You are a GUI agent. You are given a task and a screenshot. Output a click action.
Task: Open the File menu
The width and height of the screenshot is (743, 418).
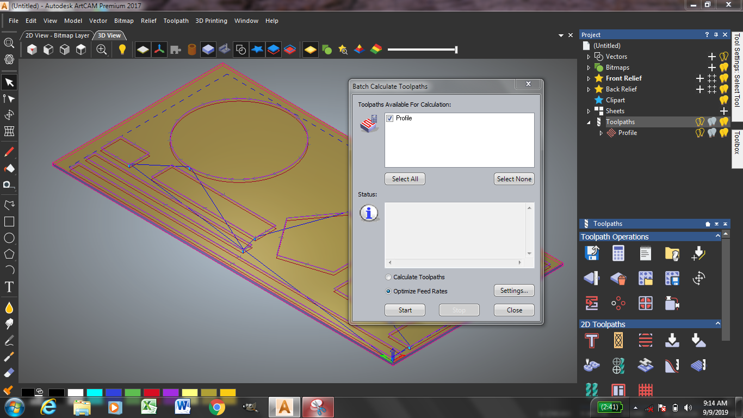14,21
